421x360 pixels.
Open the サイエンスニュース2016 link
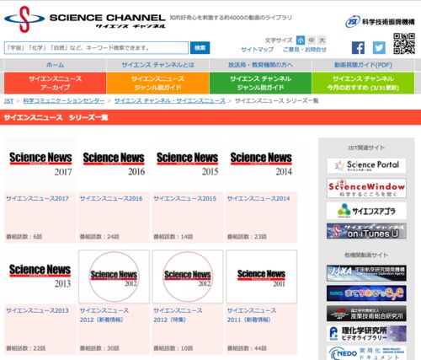(111, 198)
